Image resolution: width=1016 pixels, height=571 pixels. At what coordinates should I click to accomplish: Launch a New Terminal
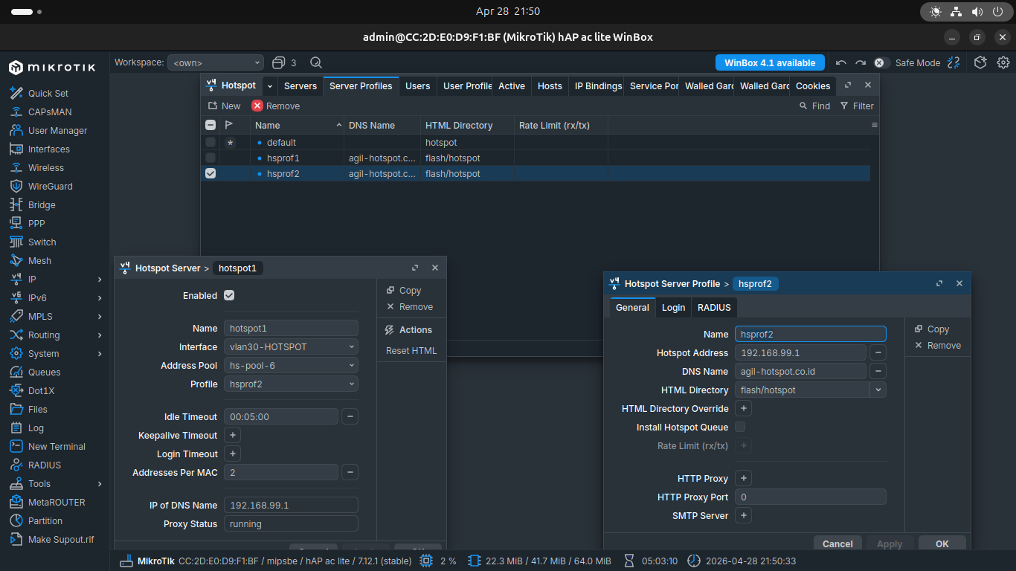click(x=57, y=447)
